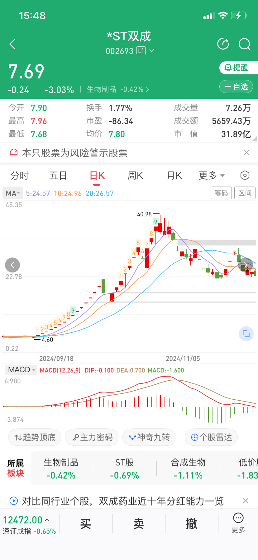Play the dividend comparison news item
Image resolution: width=258 pixels, height=560 pixels.
click(x=14, y=501)
